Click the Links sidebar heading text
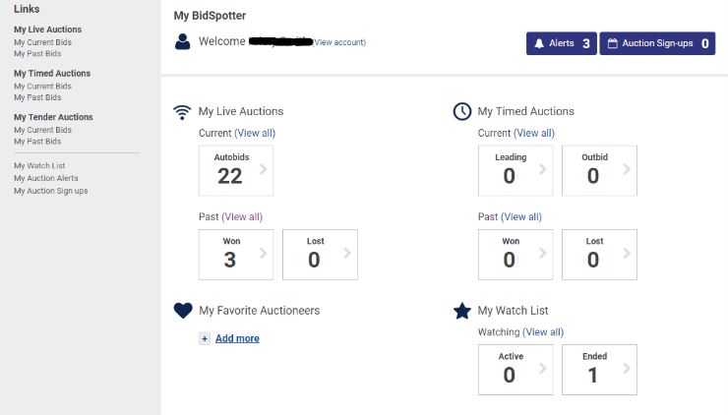728x415 pixels. [27, 9]
